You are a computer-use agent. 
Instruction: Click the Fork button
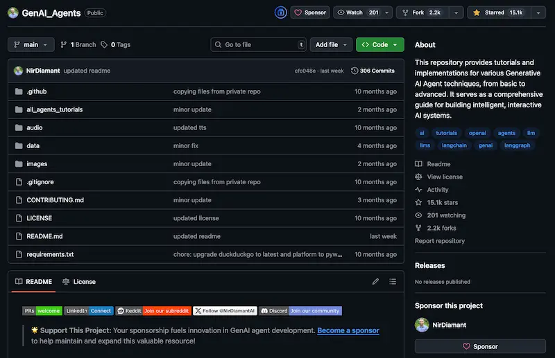422,12
